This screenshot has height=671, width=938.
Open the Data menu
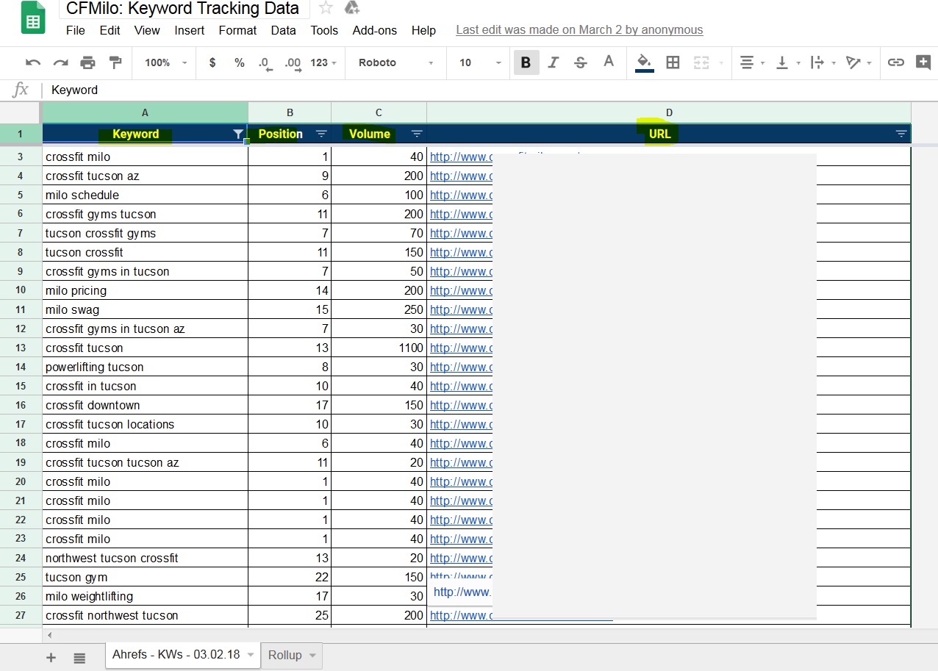pos(283,30)
